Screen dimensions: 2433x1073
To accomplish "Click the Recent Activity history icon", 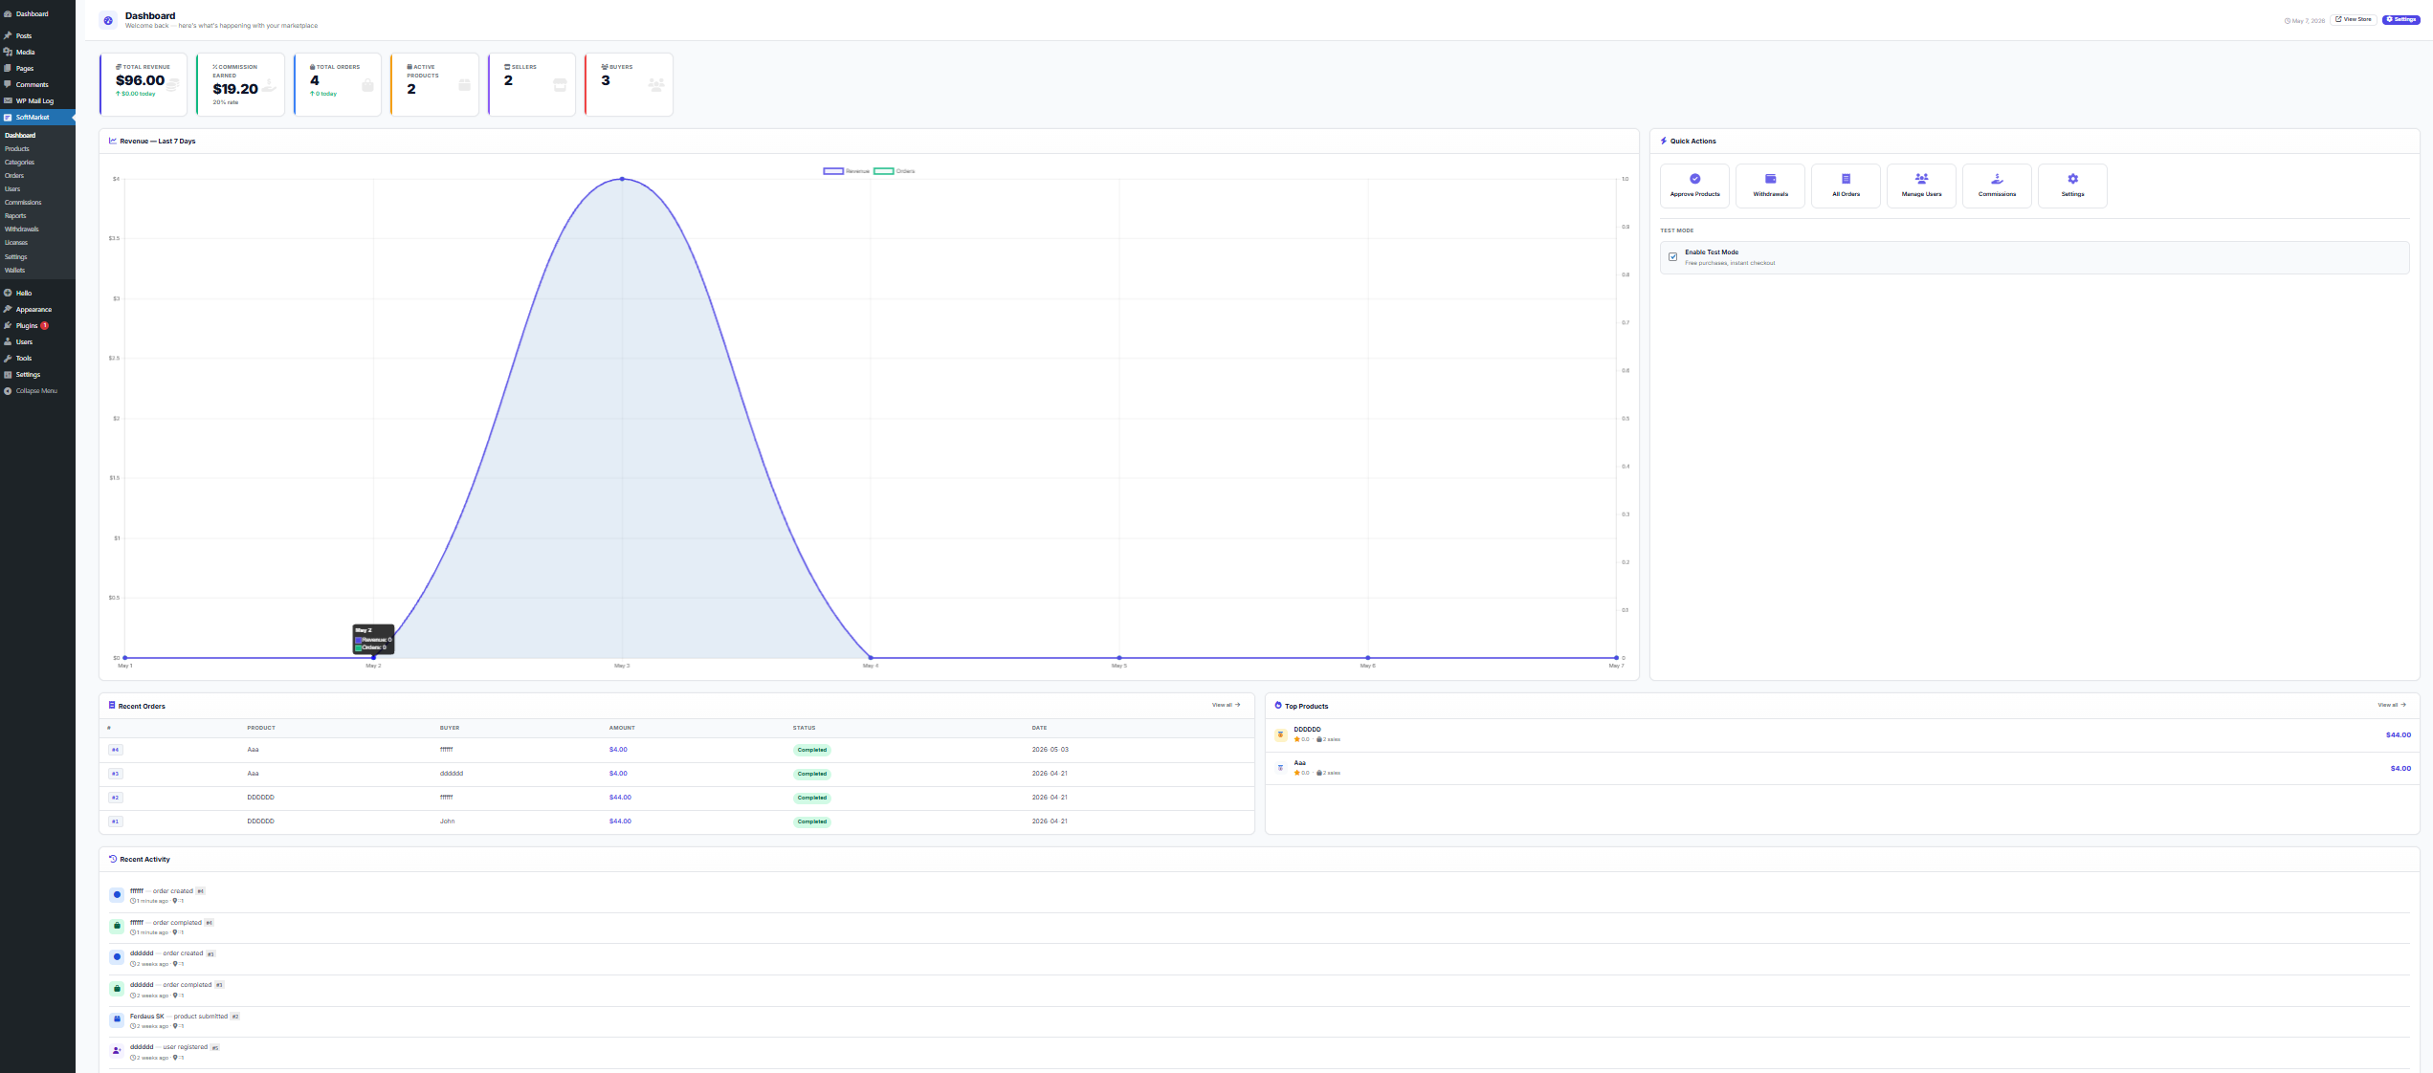I will pos(113,859).
